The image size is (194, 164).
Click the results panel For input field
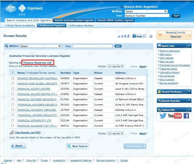[x=92, y=46]
